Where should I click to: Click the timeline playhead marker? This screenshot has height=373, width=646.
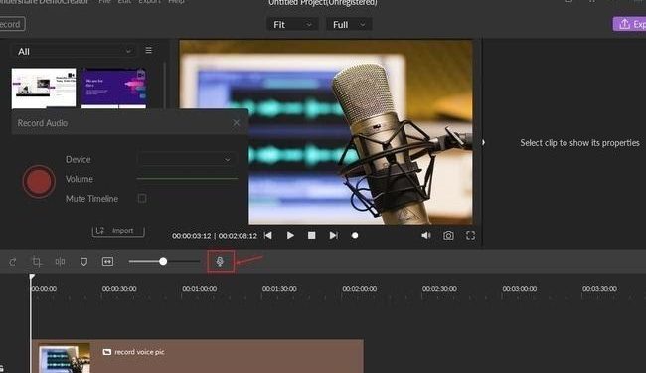pyautogui.click(x=32, y=277)
